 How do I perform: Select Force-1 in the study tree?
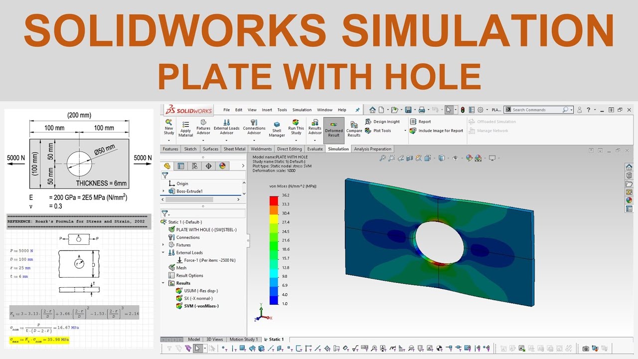point(206,260)
